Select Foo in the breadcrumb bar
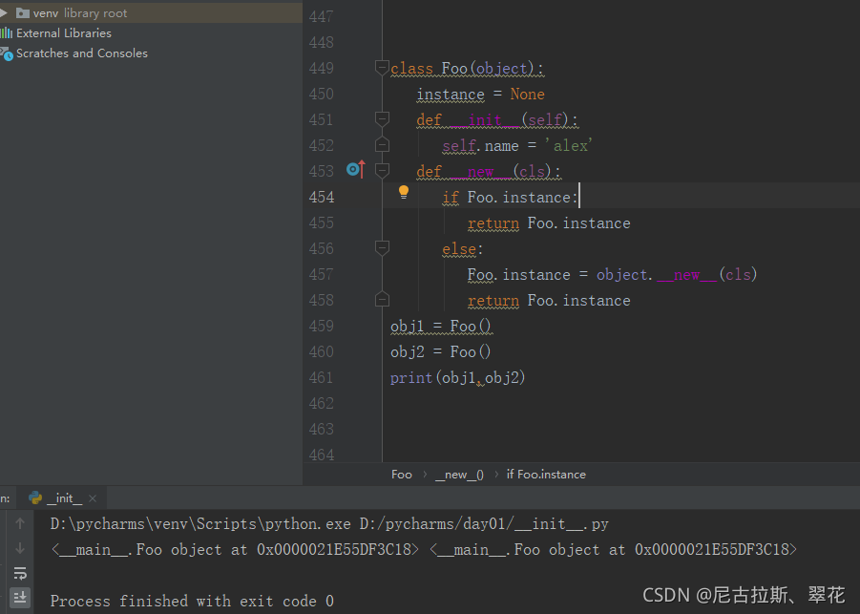The width and height of the screenshot is (860, 614). (x=402, y=475)
